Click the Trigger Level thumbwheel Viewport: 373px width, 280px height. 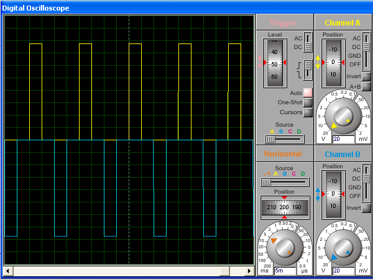(275, 63)
